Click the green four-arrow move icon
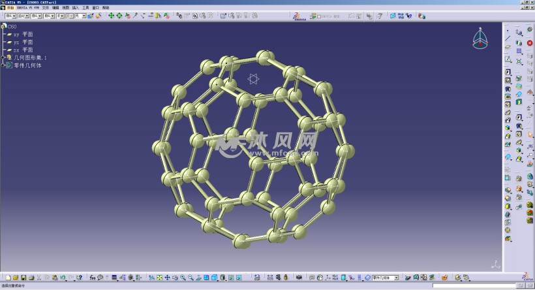The height and width of the screenshot is (290, 535). click(x=111, y=16)
